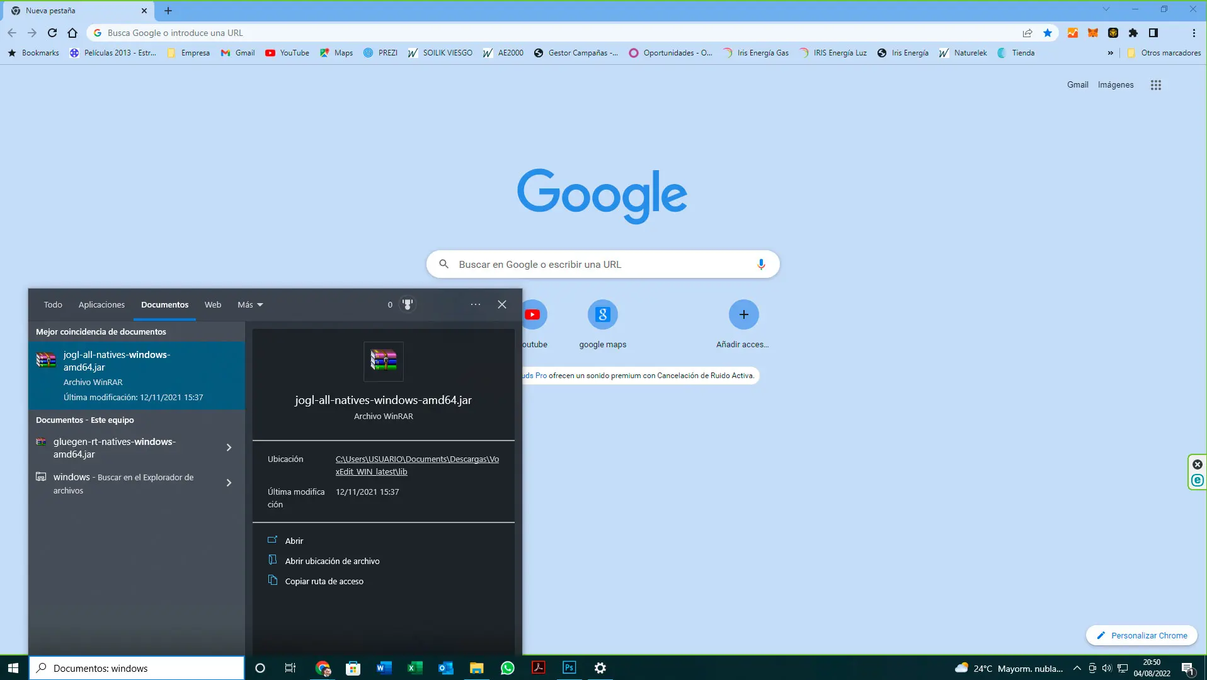The image size is (1207, 680).
Task: Open Excel from the taskbar
Action: (415, 668)
